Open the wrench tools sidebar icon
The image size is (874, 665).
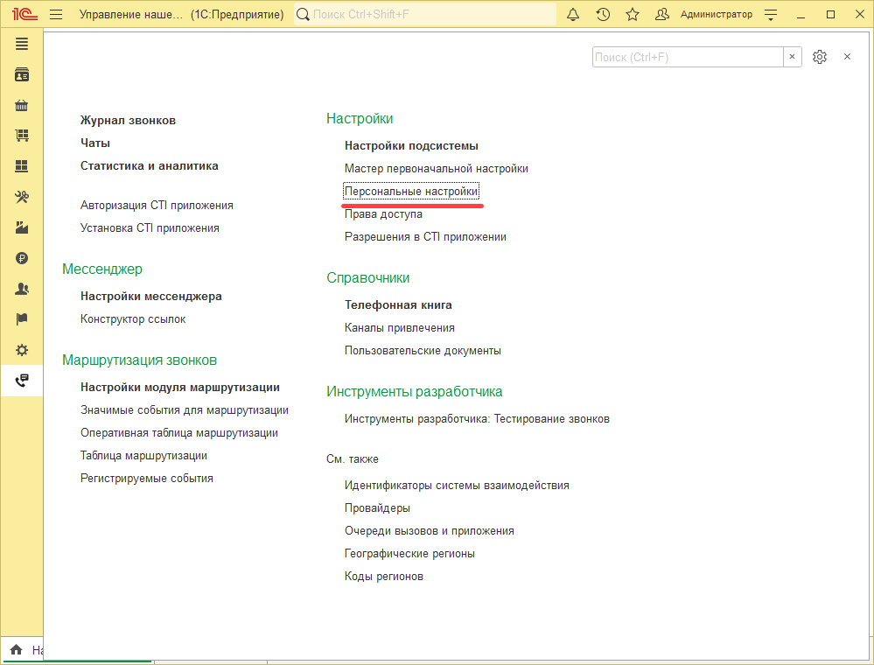[x=22, y=197]
